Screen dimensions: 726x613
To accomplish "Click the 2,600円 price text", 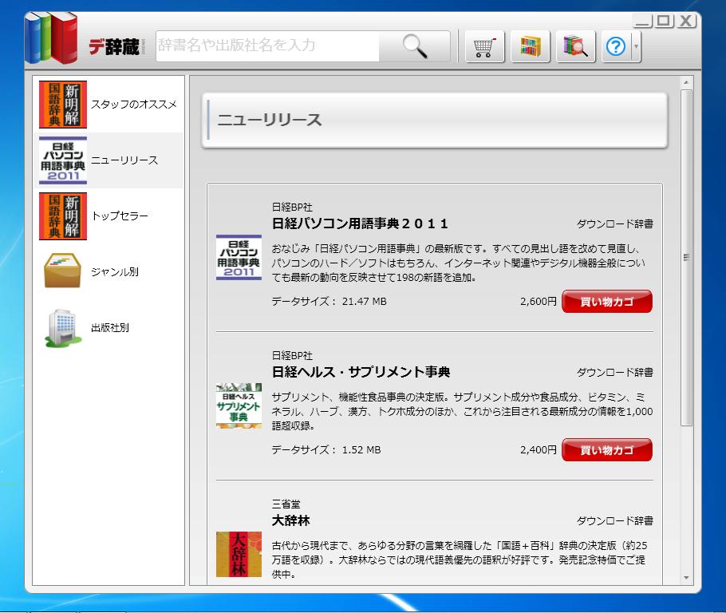I will pos(538,301).
